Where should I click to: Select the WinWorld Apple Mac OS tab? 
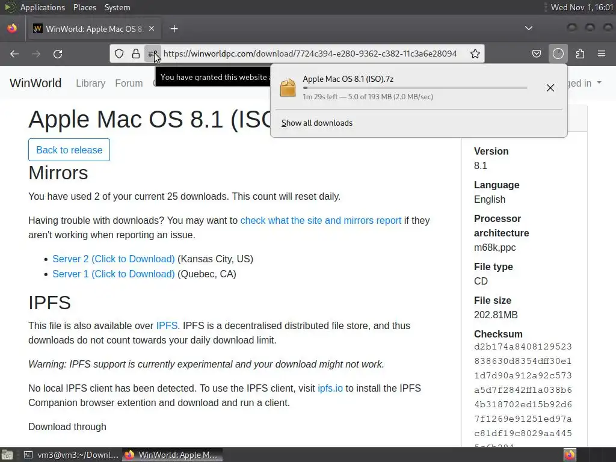pos(94,29)
